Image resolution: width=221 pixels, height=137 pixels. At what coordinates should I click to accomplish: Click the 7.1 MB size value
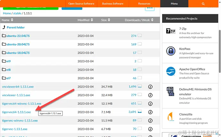pos(106,112)
